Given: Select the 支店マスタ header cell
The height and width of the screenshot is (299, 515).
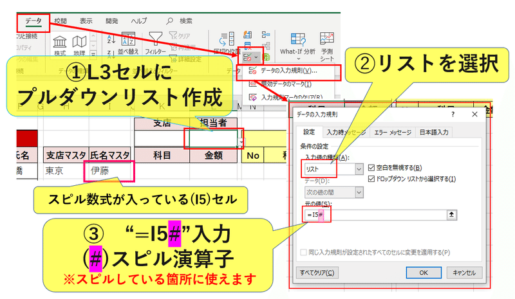Looking at the screenshot, I should [x=66, y=156].
